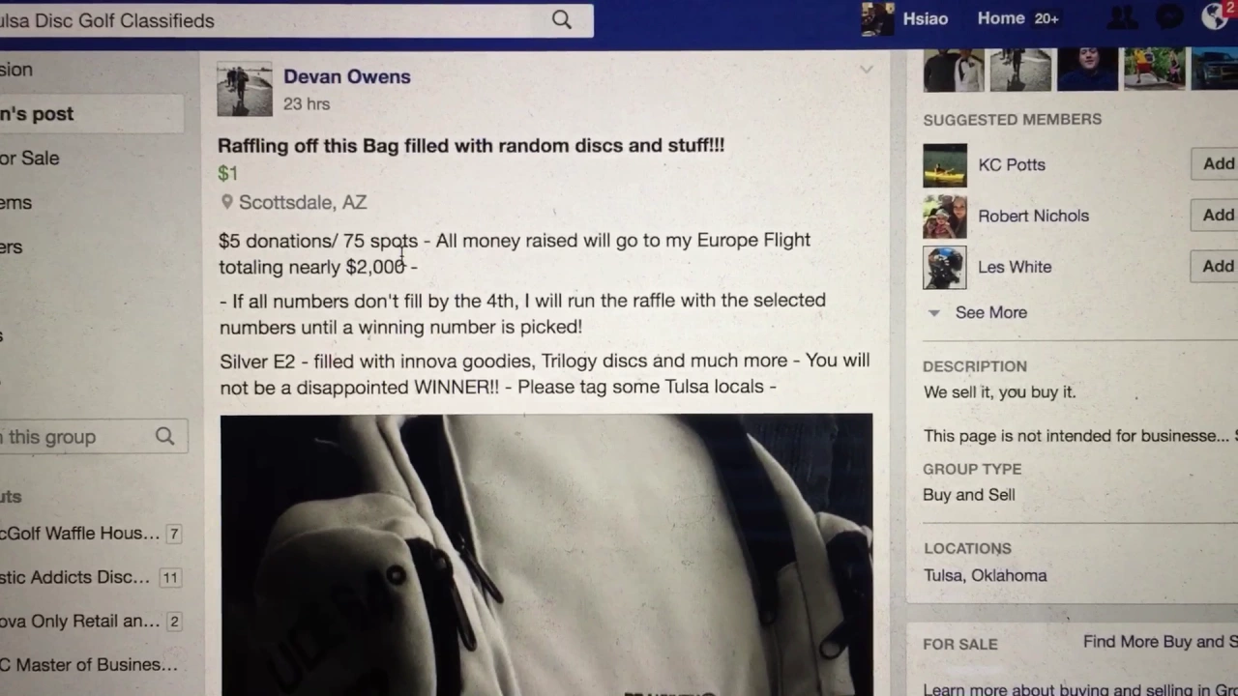The width and height of the screenshot is (1238, 696).
Task: Add KC Potts to the group
Action: tap(1218, 163)
